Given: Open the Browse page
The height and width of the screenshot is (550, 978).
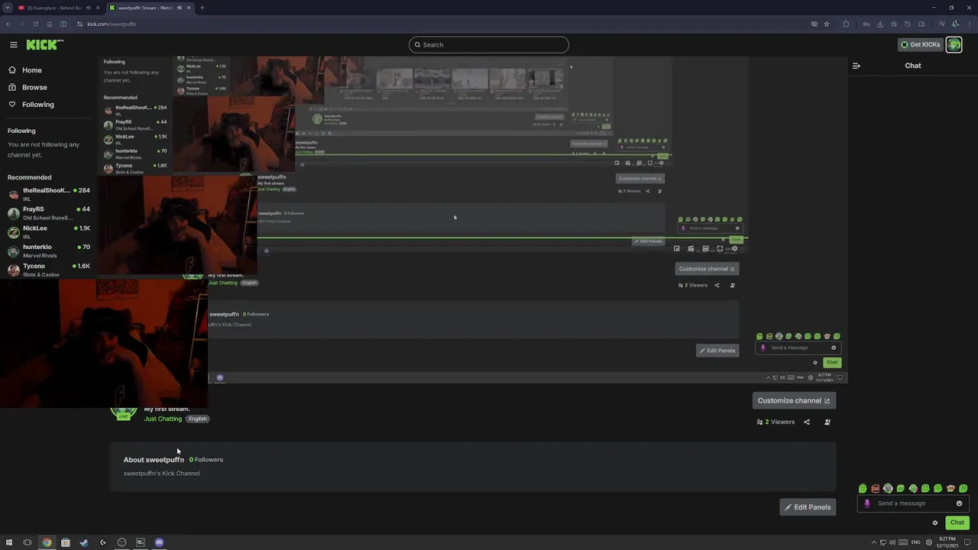Looking at the screenshot, I should [34, 87].
